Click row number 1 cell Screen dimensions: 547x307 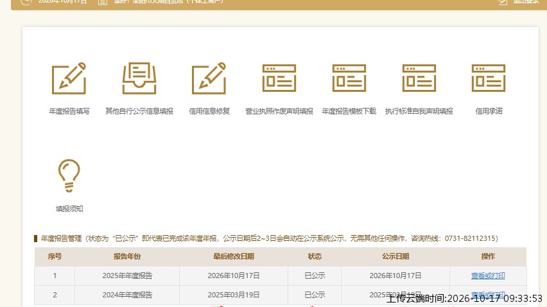55,276
